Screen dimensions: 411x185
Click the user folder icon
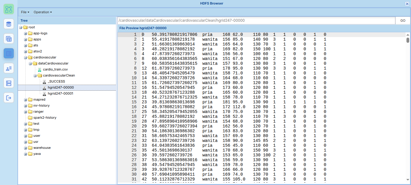click(x=30, y=136)
